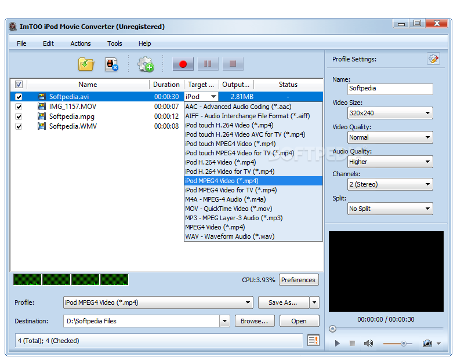Image resolution: width=457 pixels, height=361 pixels.
Task: Open the Tools menu
Action: pyautogui.click(x=115, y=43)
